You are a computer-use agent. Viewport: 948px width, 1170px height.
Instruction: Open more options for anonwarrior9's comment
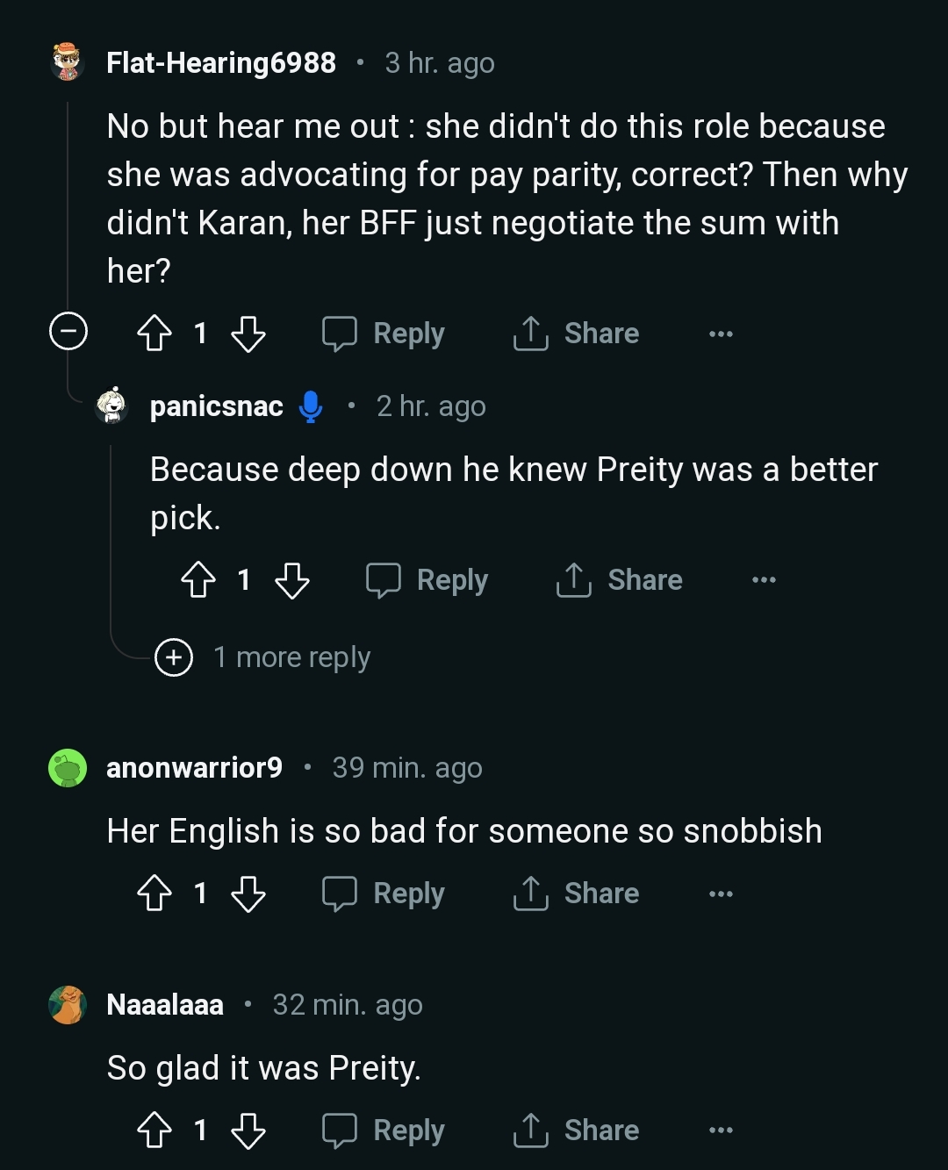721,894
